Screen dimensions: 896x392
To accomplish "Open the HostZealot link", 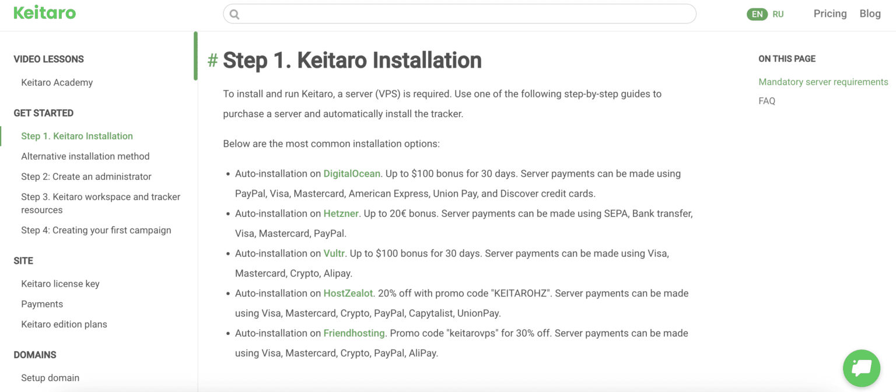I will (348, 293).
